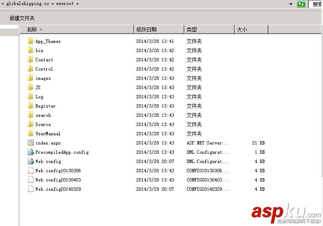
Task: Select the bin folder name
Action: click(39, 50)
